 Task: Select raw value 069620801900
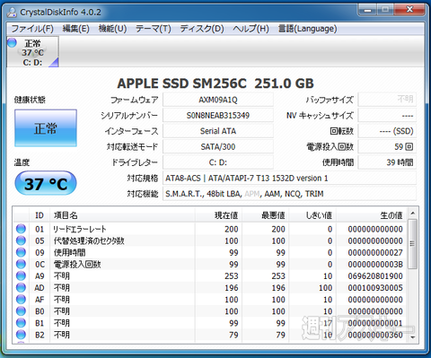[375, 275]
